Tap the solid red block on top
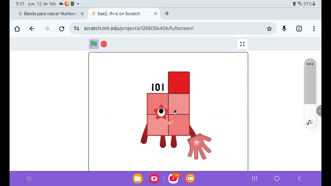This screenshot has height=186, width=331. click(179, 82)
